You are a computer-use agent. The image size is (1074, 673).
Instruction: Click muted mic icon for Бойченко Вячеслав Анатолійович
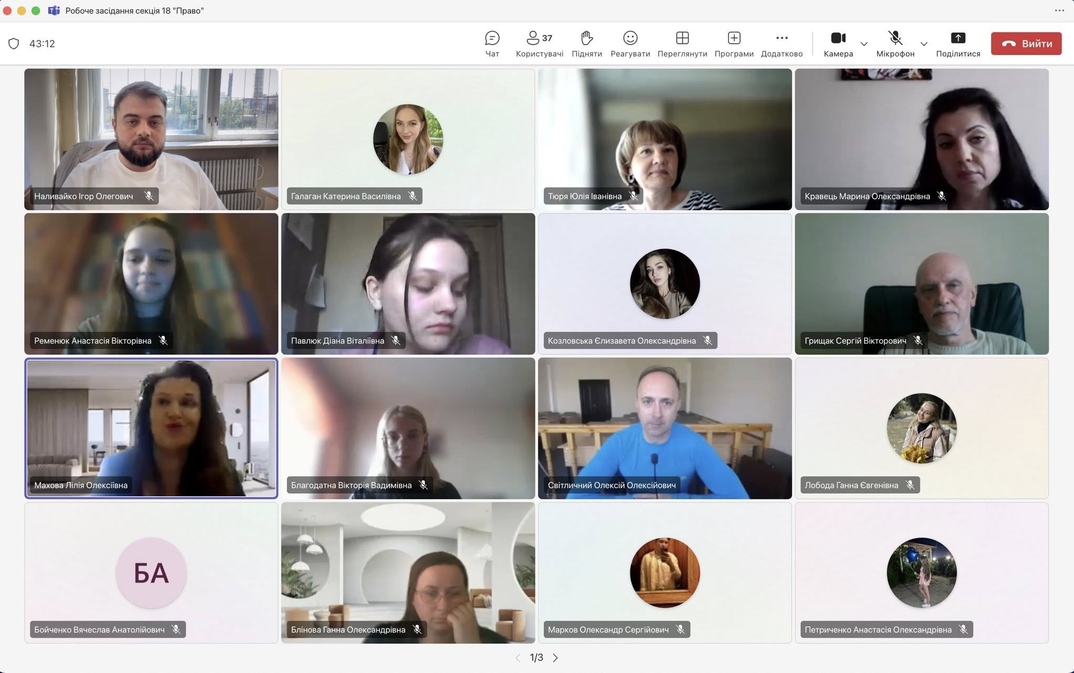tap(176, 629)
